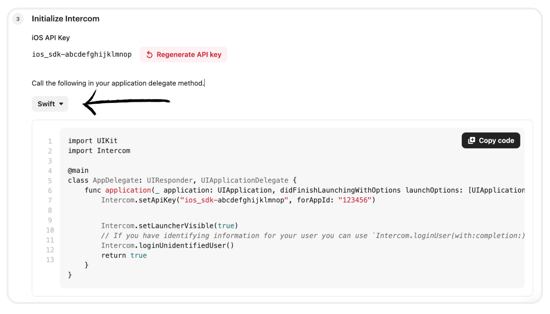Click the '// If you have identifying information' comment line

(x=313, y=236)
